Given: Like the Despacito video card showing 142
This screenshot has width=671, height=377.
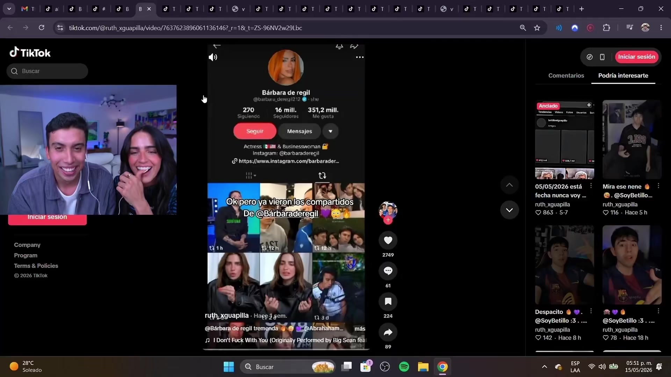Looking at the screenshot, I should coord(538,338).
